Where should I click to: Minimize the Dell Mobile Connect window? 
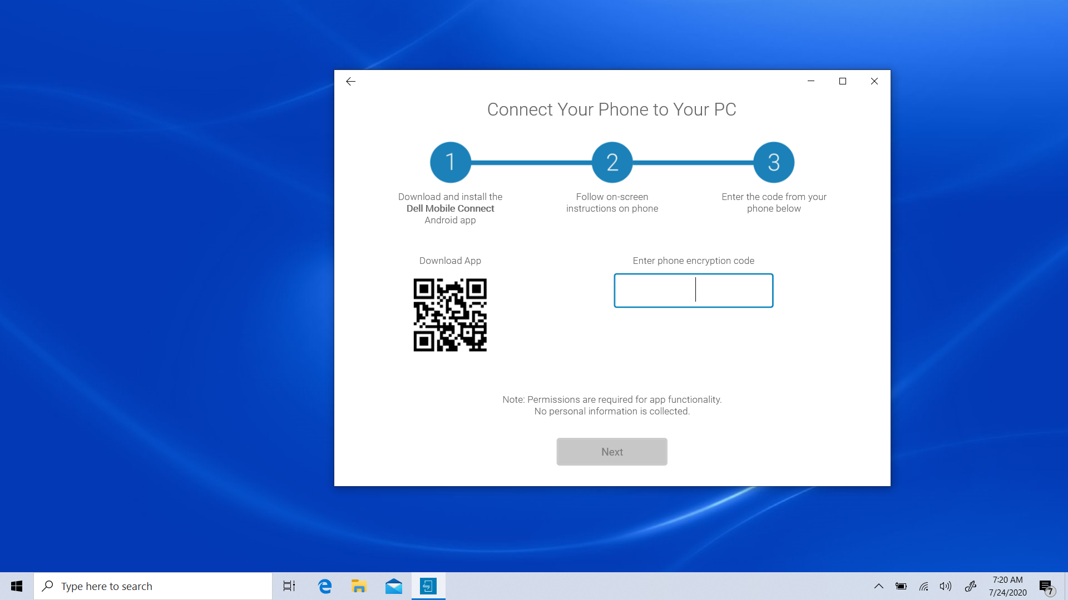(x=811, y=81)
